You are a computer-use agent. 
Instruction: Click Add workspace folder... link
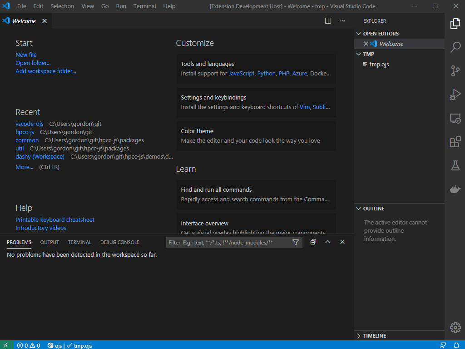coord(46,71)
